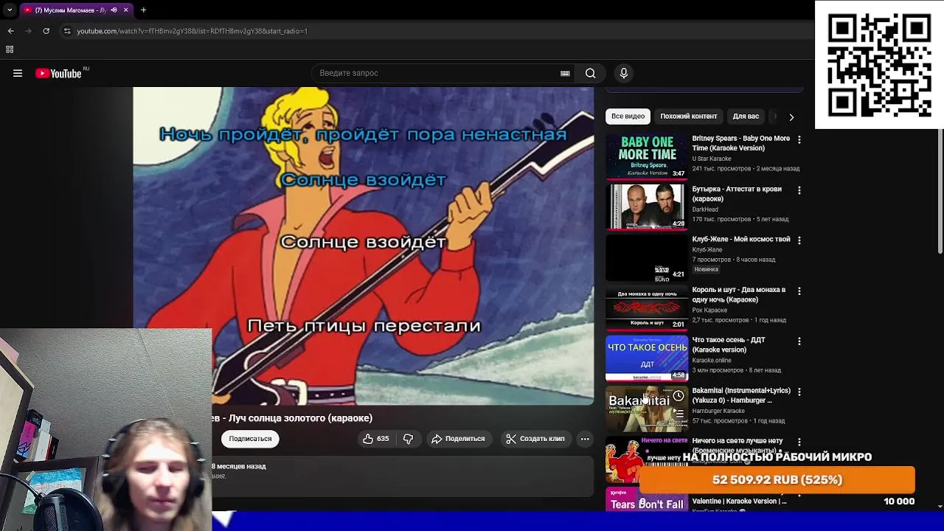Open a new browser tab with plus icon
Image resolution: width=944 pixels, height=531 pixels.
(x=143, y=10)
